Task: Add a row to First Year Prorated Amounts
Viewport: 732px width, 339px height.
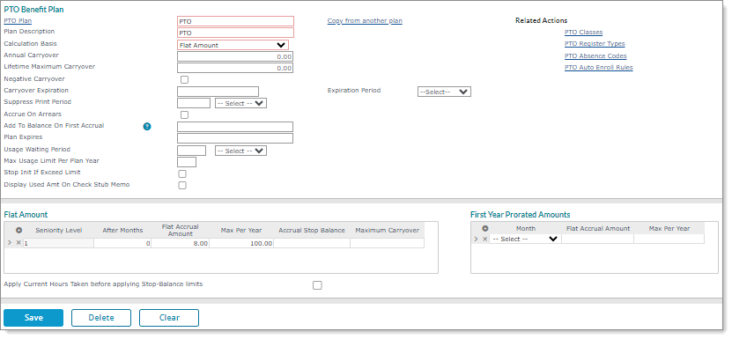Action: [x=485, y=228]
